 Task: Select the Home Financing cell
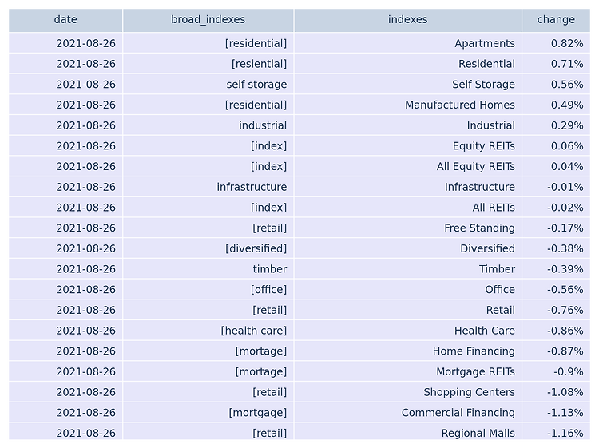(407, 351)
